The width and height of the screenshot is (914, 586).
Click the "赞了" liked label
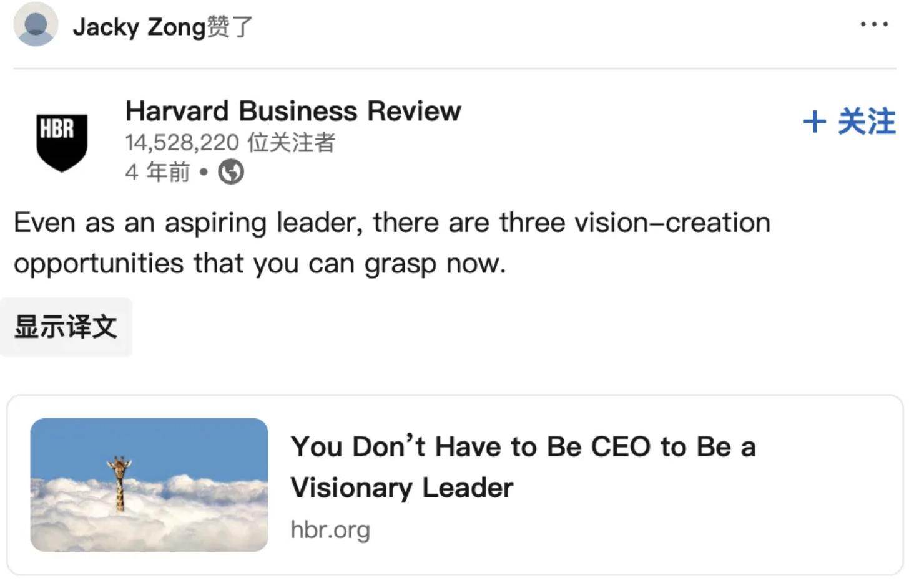(x=230, y=27)
